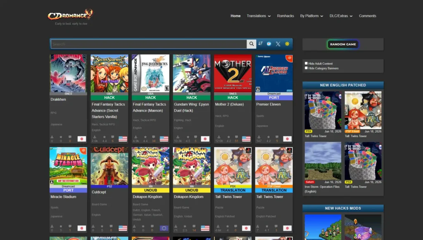Open Culdcept title link
423x240 pixels.
pos(99,192)
